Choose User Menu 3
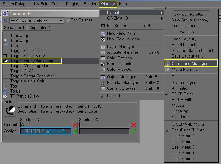This screenshot has height=164, width=221. (183, 147)
